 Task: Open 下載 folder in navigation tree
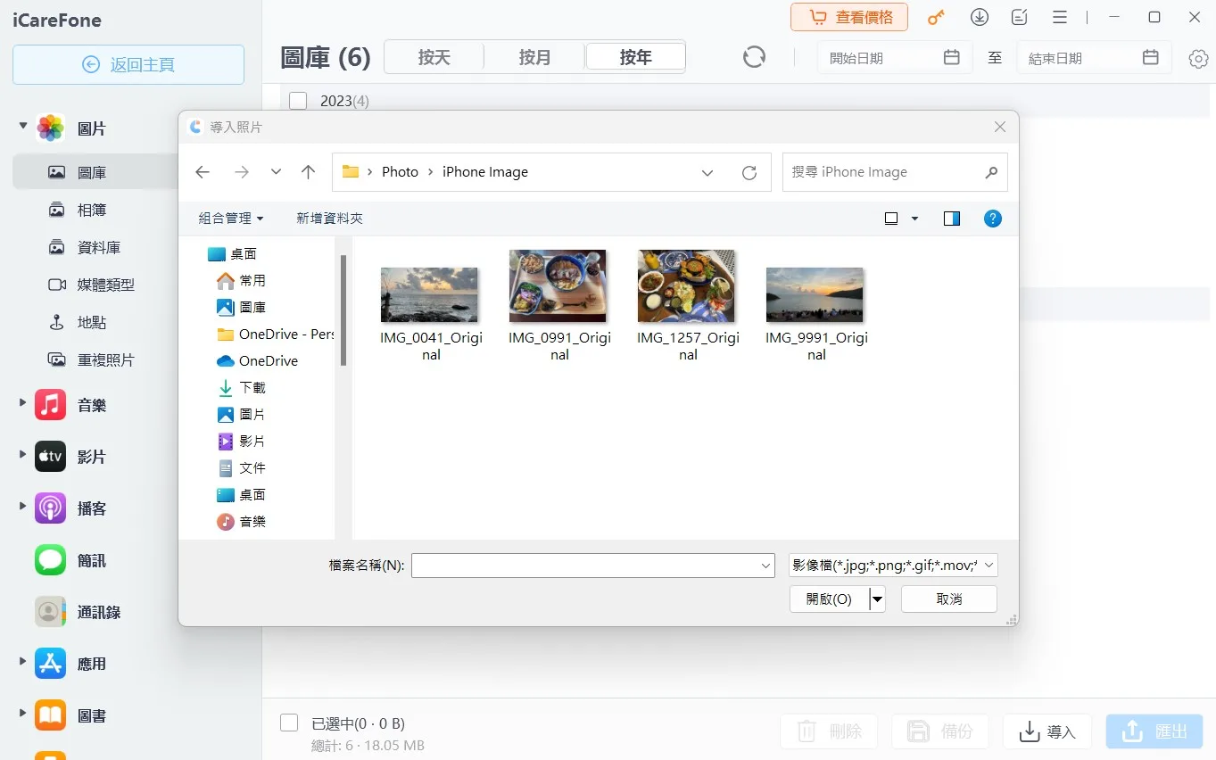pos(252,387)
